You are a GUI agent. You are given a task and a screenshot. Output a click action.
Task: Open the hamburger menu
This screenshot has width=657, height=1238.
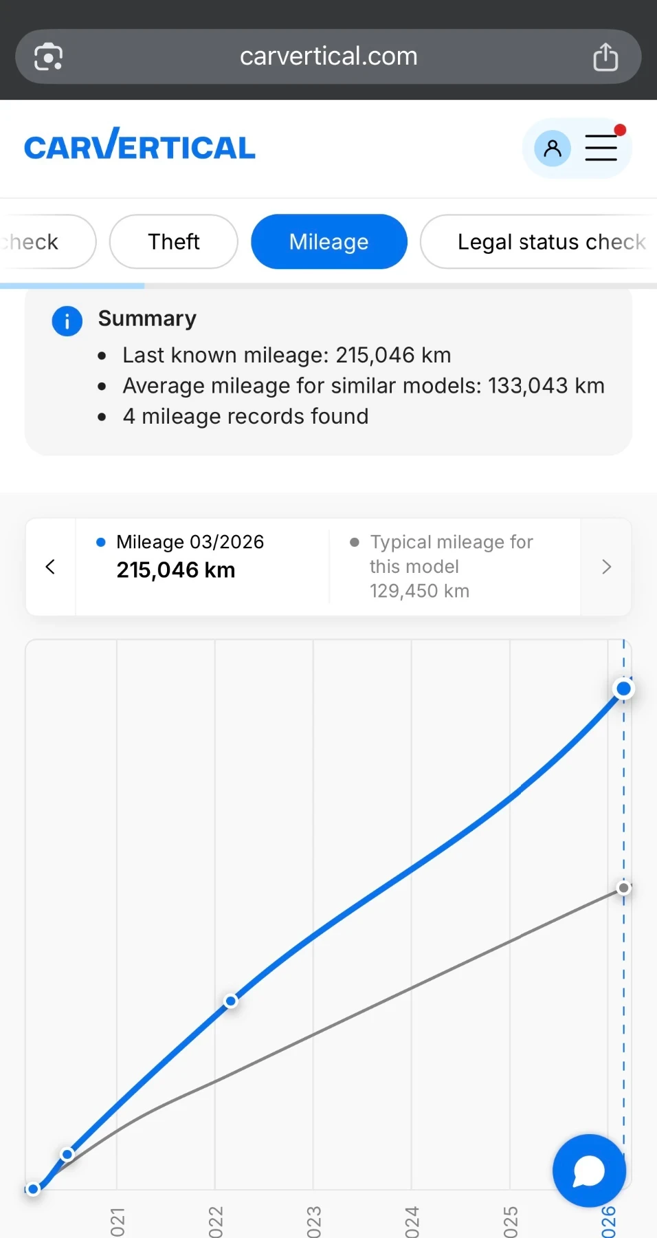pyautogui.click(x=601, y=148)
